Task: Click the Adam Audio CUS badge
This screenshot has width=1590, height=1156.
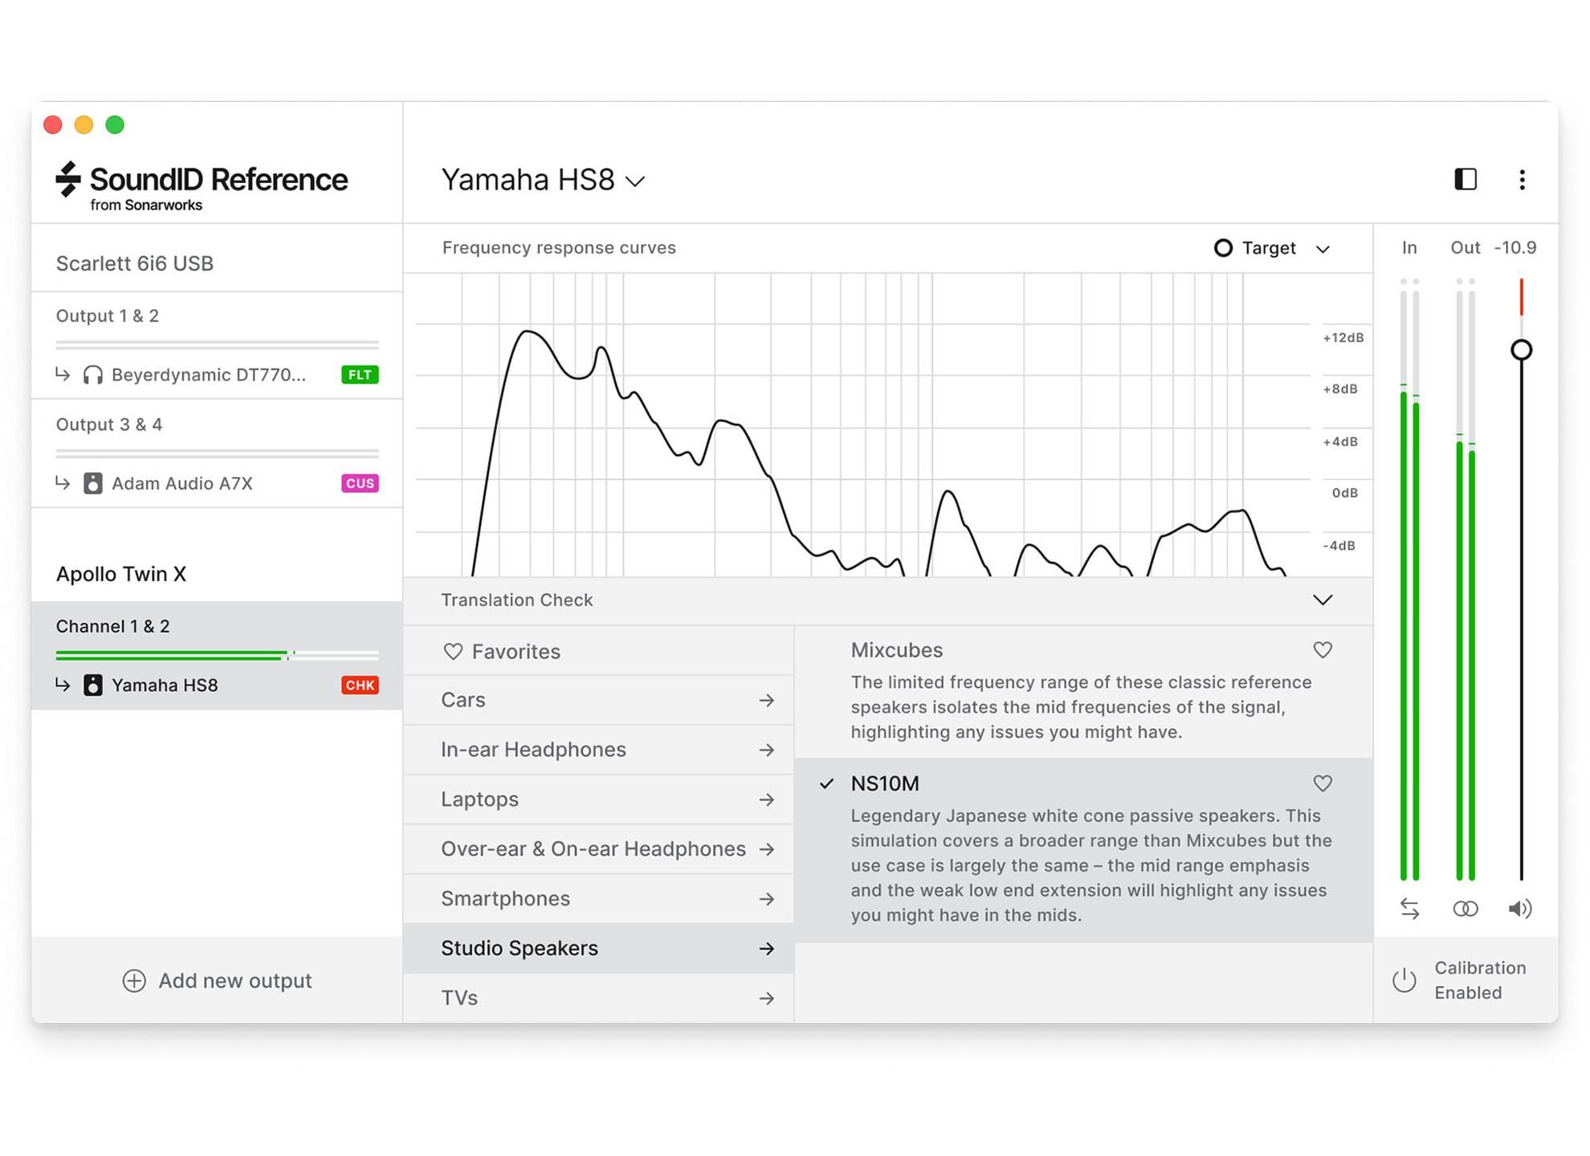Action: click(x=359, y=483)
